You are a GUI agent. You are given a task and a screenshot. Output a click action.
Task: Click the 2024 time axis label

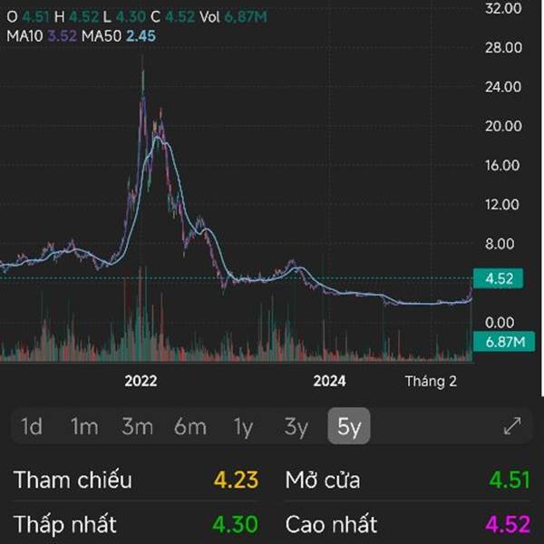[330, 382]
